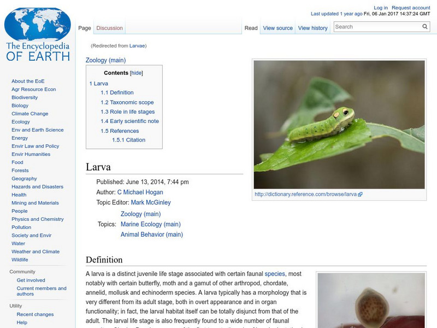Open the Animal Behavior (main) topic
Screen dimensions: 437x328
point(152,235)
